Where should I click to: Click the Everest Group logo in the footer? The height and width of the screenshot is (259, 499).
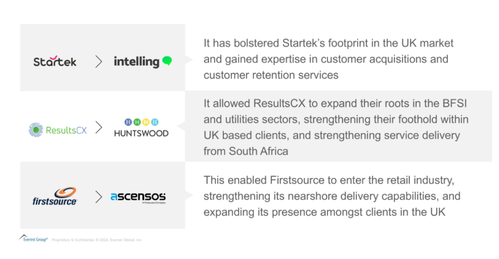[34, 239]
